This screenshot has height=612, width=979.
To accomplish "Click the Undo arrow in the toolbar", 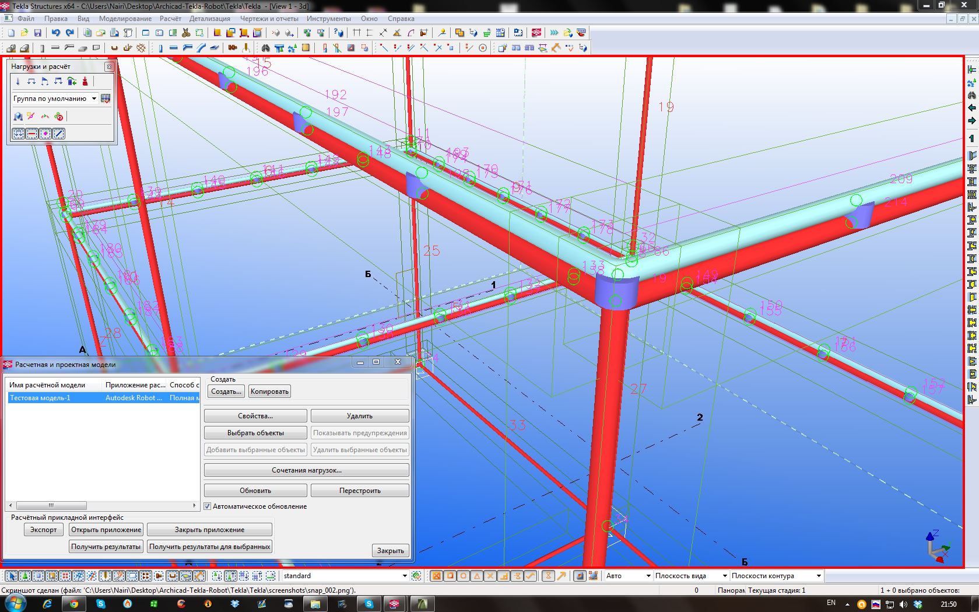I will [x=56, y=33].
